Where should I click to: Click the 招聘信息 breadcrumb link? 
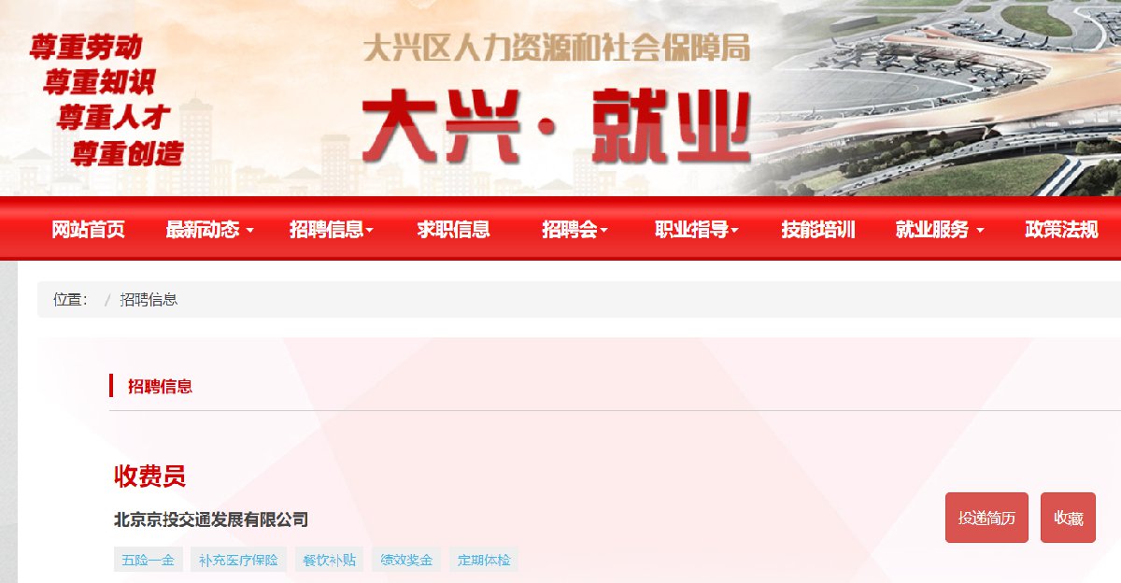click(149, 300)
